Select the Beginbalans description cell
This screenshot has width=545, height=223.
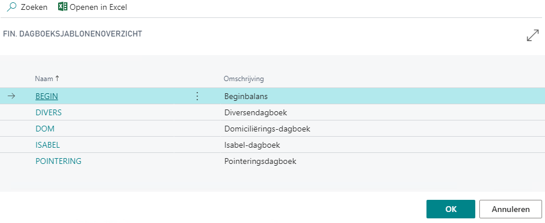tap(246, 96)
